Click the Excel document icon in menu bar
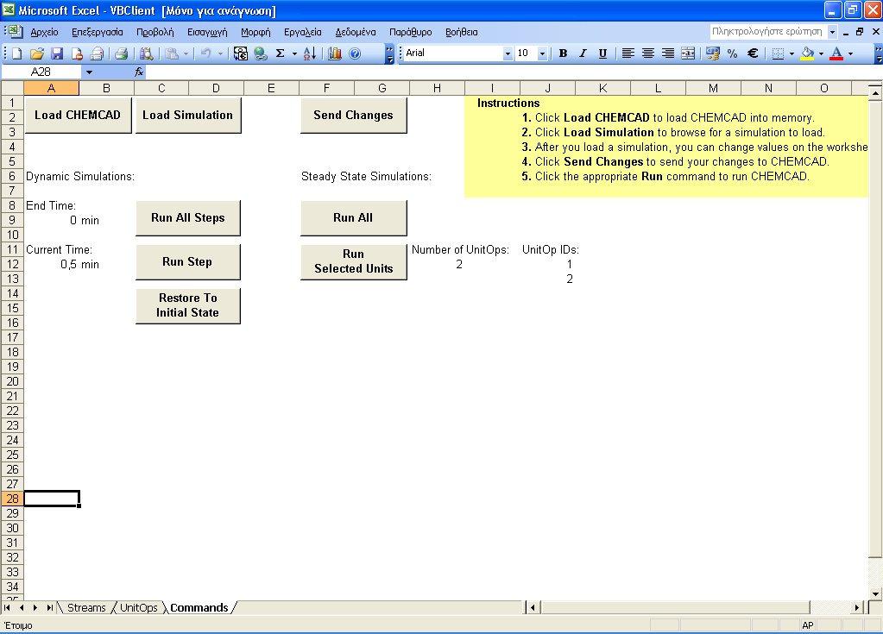883x634 pixels. pos(14,32)
